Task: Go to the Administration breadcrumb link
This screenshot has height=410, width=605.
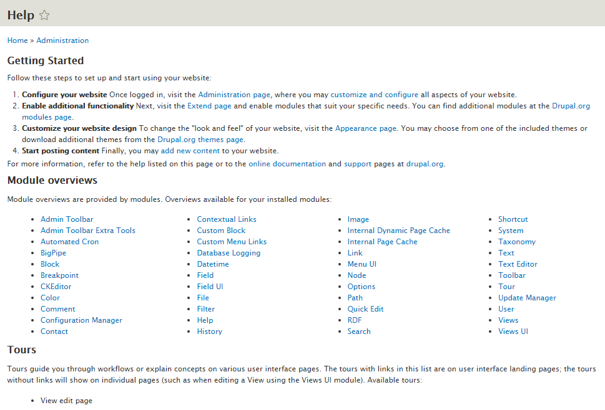Action: click(62, 41)
